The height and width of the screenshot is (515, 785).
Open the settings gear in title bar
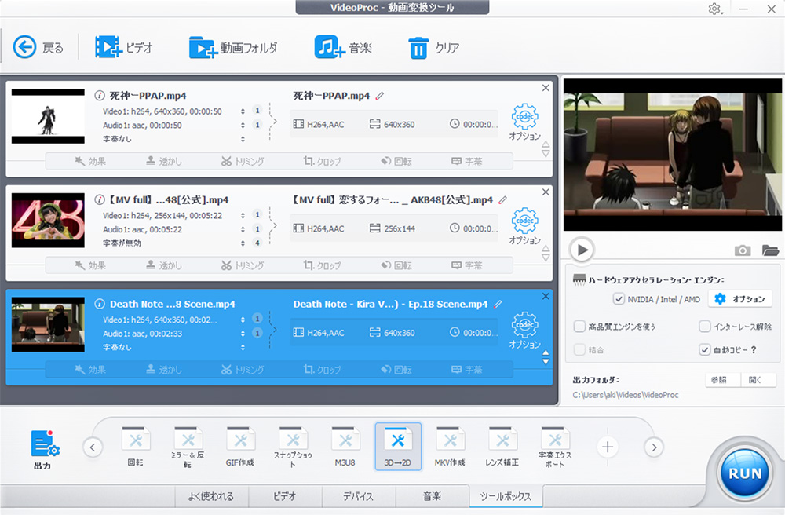point(715,9)
